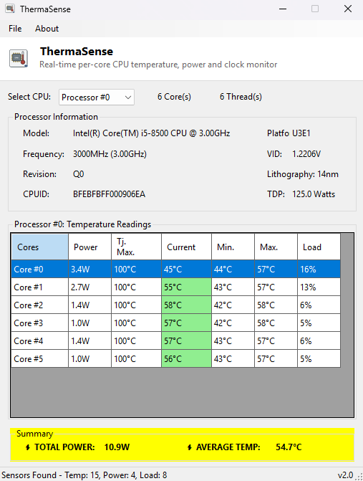Click the 6 Thread(s) label
The width and height of the screenshot is (363, 481).
coord(241,97)
